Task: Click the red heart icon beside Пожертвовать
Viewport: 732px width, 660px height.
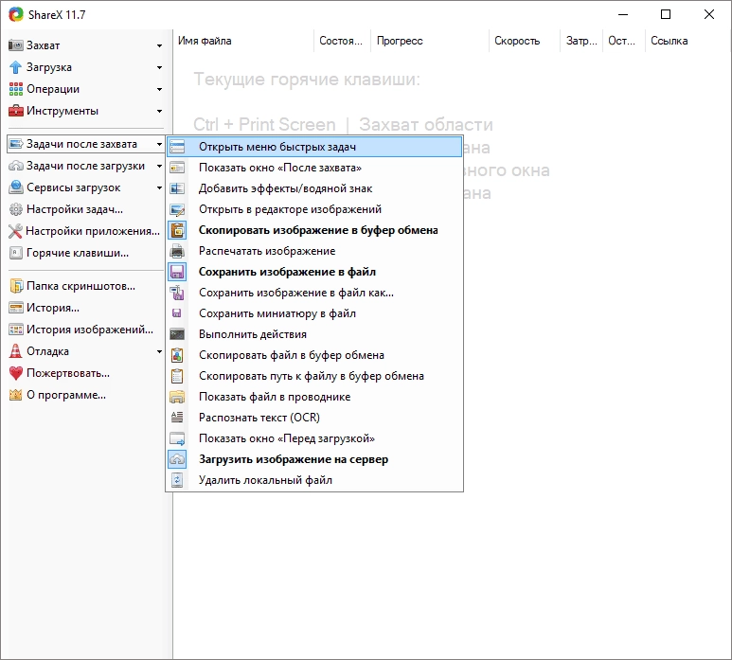Action: [16, 373]
